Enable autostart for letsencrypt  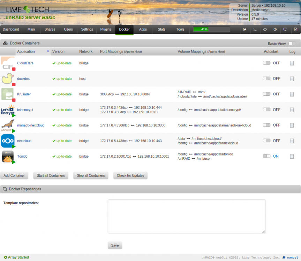point(266,110)
